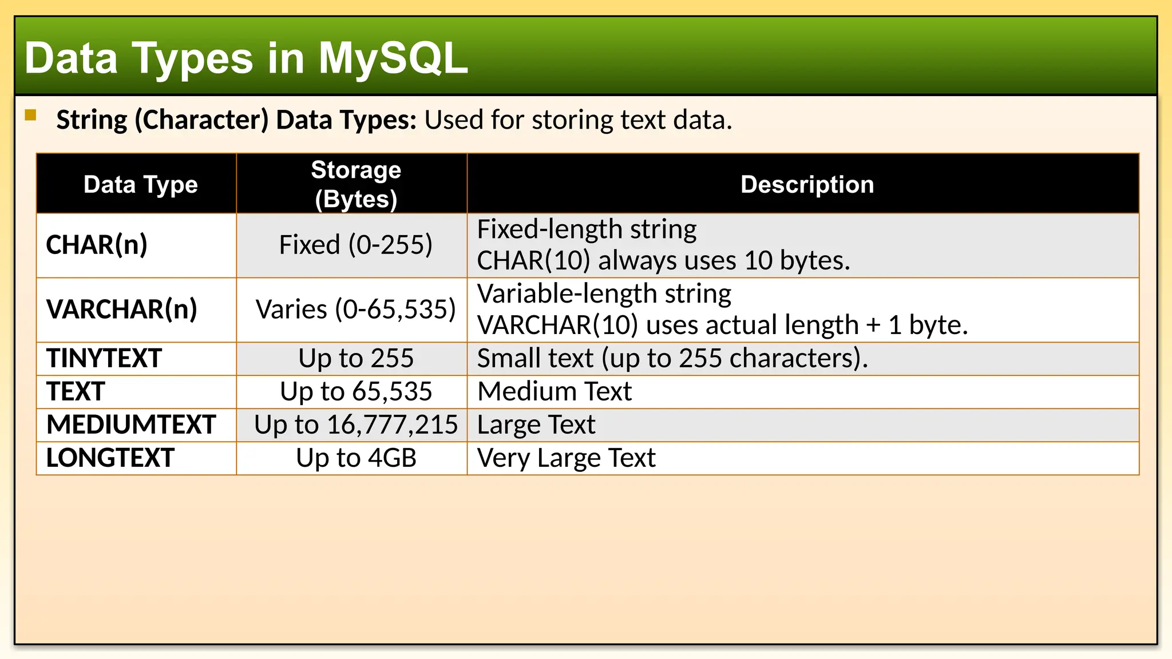The height and width of the screenshot is (659, 1172).
Task: Select the VARCHAR(n) table cell
Action: (x=121, y=309)
